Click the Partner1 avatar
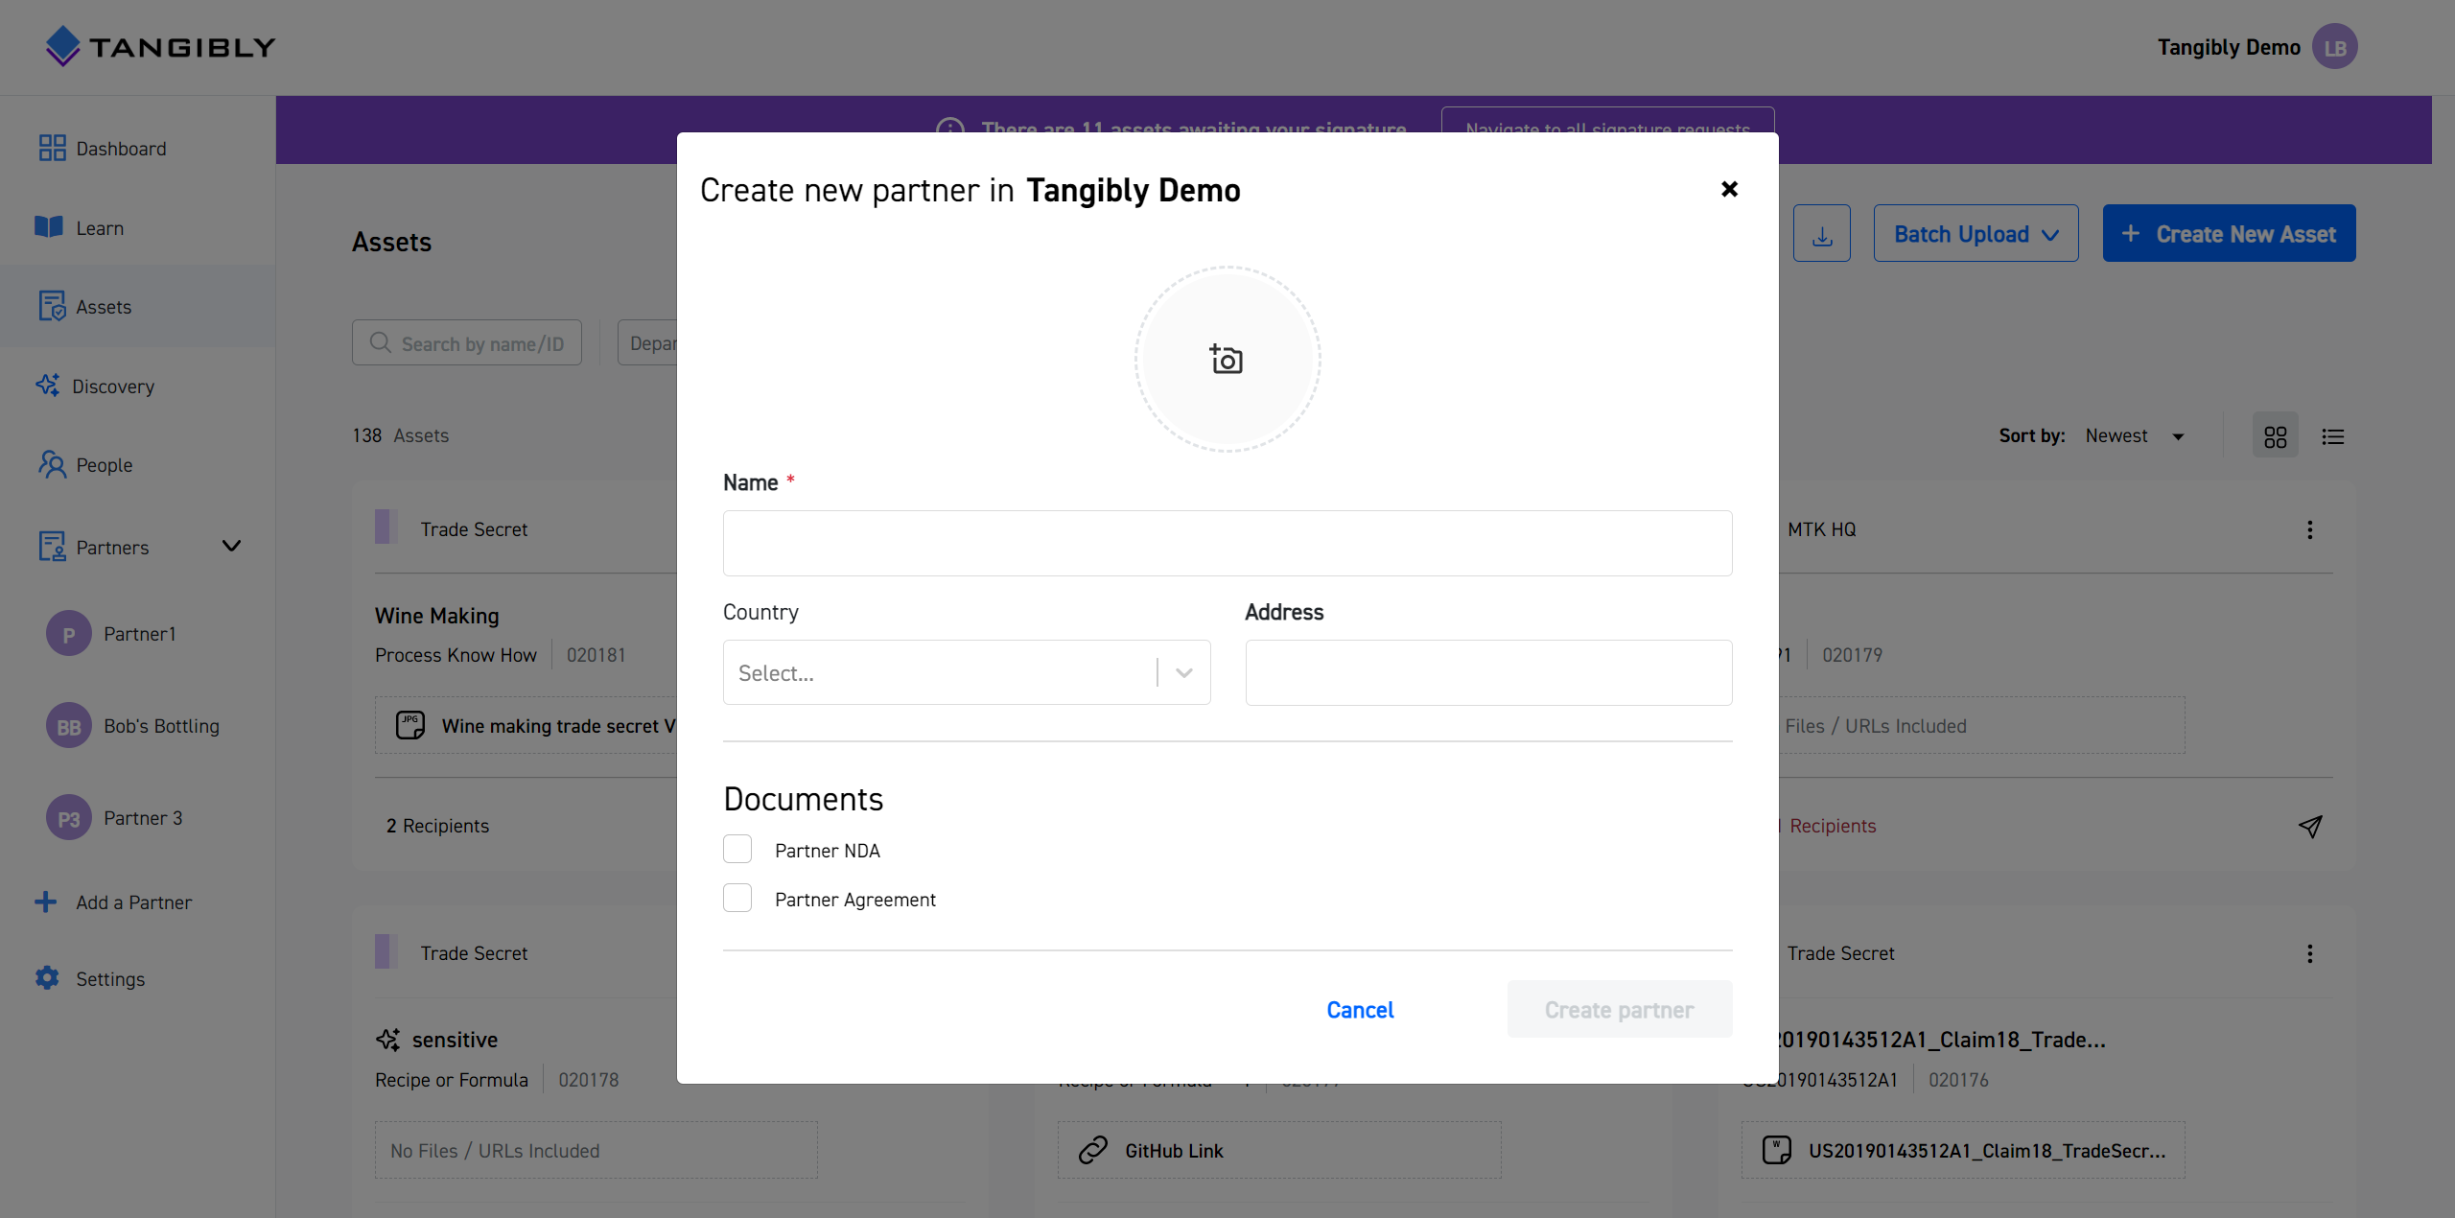 (x=69, y=634)
